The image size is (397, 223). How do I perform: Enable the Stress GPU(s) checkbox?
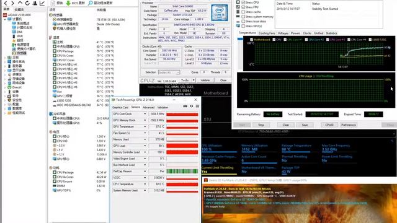pos(243,26)
